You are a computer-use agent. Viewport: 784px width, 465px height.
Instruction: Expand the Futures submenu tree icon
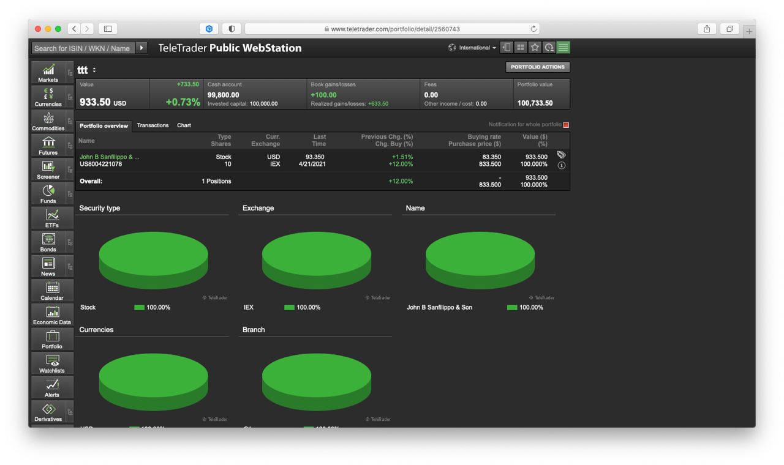(70, 145)
